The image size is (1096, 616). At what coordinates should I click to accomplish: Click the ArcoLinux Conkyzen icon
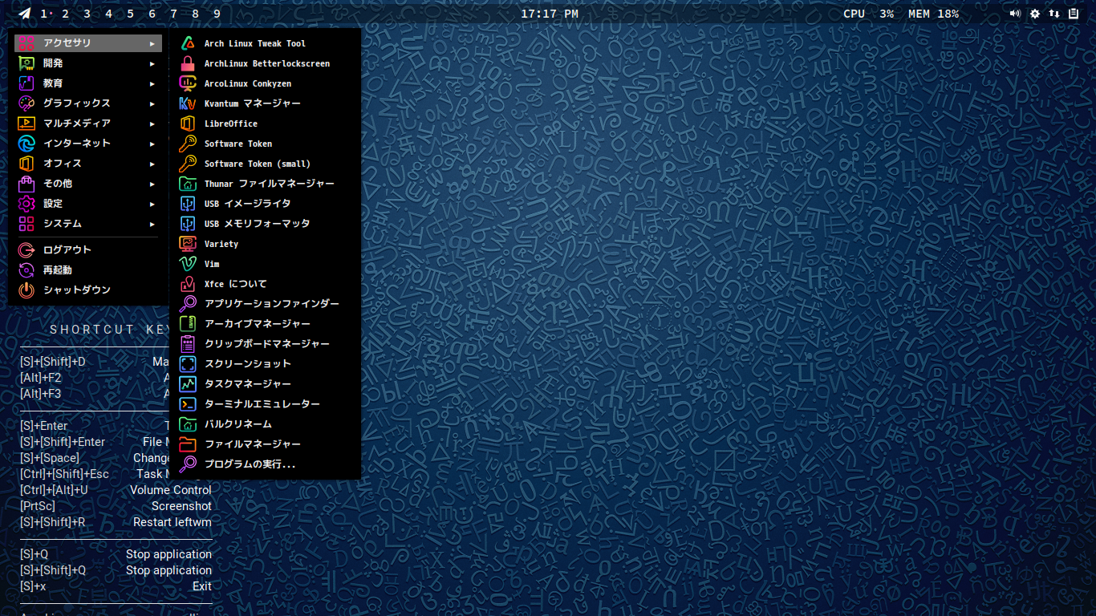pos(188,83)
